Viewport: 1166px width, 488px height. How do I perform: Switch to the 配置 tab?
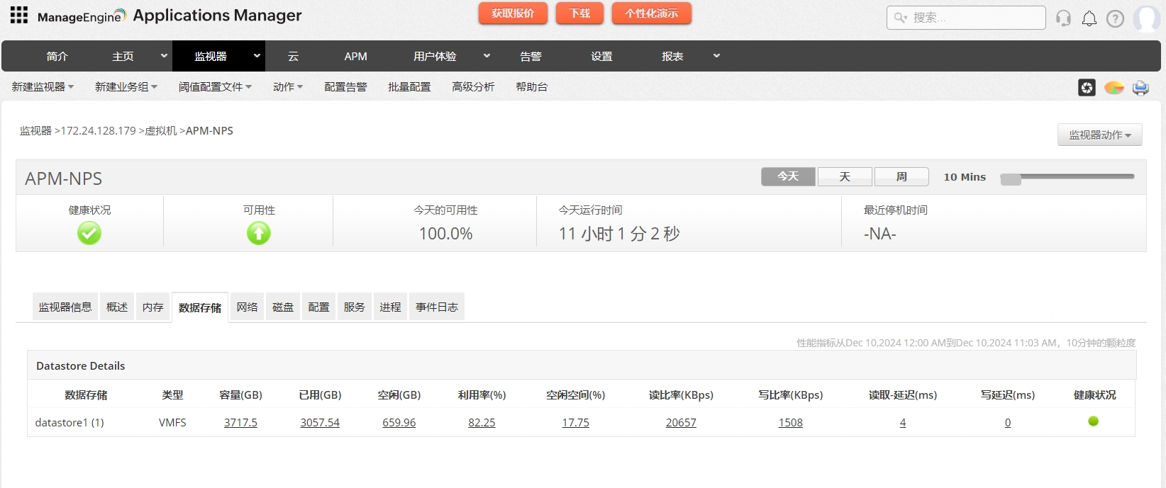coord(318,307)
